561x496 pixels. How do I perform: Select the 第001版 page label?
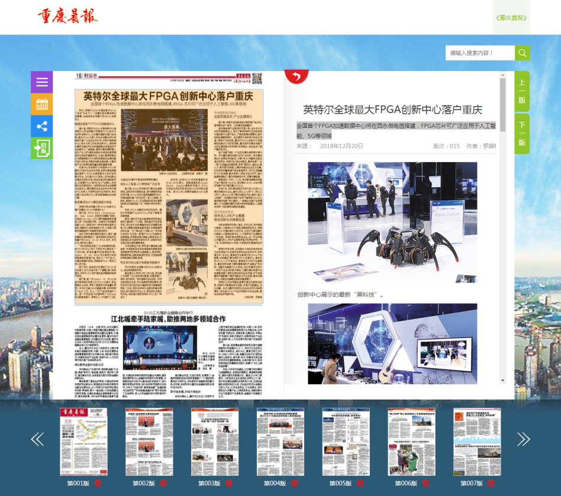pos(78,483)
